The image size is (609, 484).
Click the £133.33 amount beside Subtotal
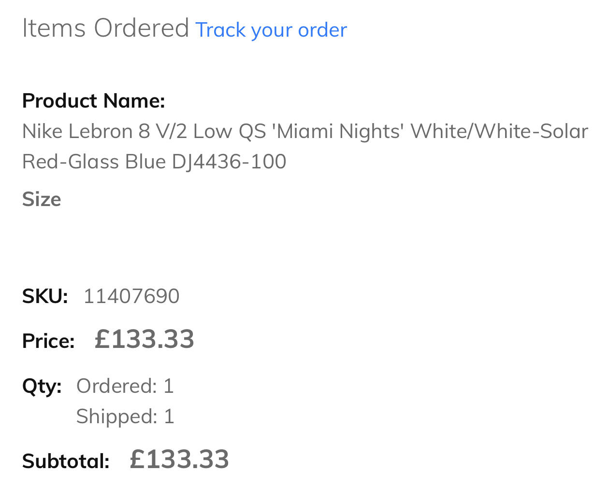coord(179,459)
